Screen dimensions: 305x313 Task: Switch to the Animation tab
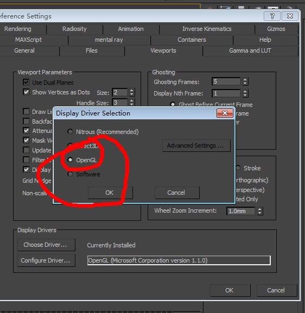[x=131, y=29]
